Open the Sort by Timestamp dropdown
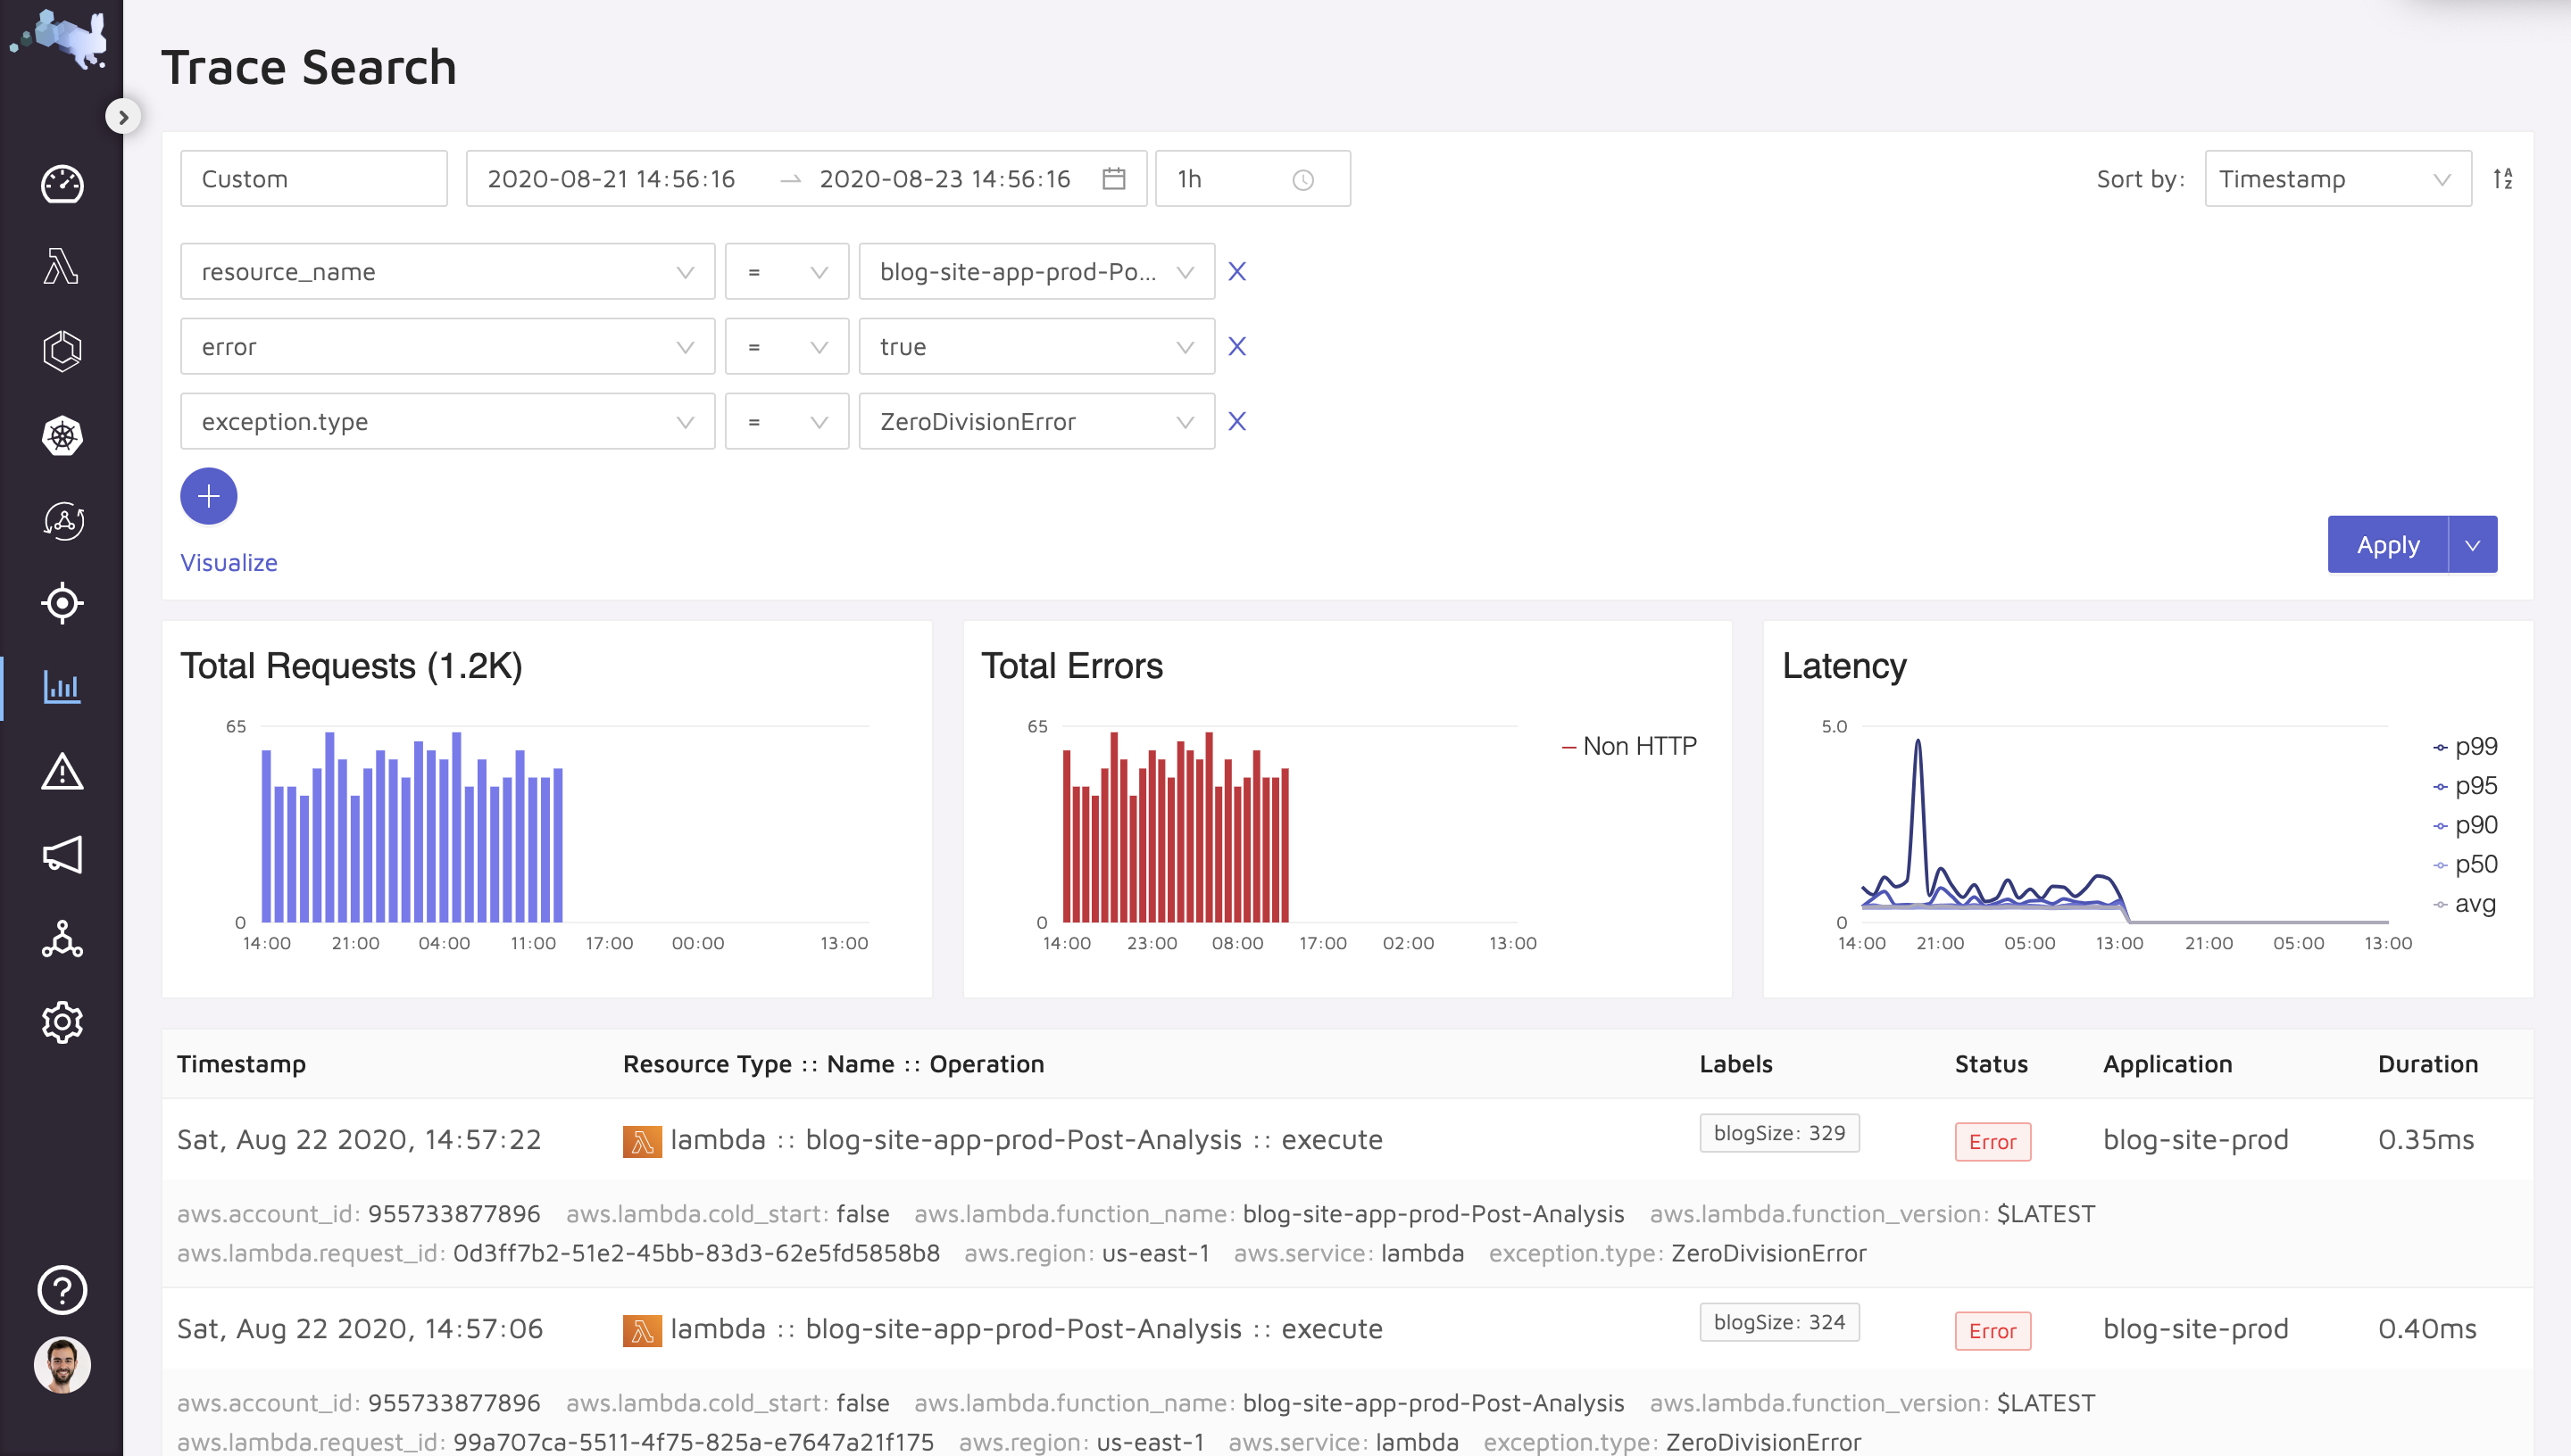This screenshot has height=1456, width=2571. (x=2337, y=179)
